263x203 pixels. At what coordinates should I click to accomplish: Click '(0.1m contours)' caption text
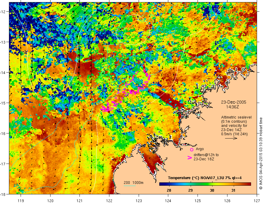[x=234, y=122]
